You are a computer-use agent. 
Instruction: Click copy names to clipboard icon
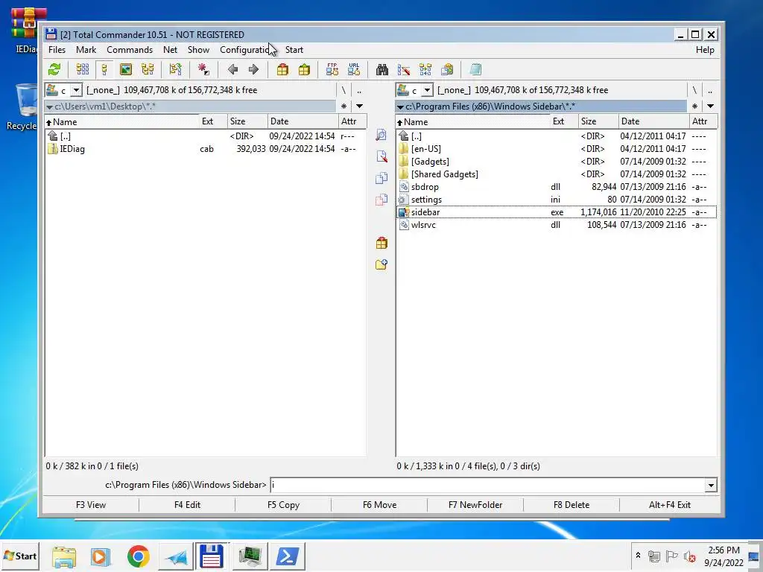pyautogui.click(x=447, y=69)
